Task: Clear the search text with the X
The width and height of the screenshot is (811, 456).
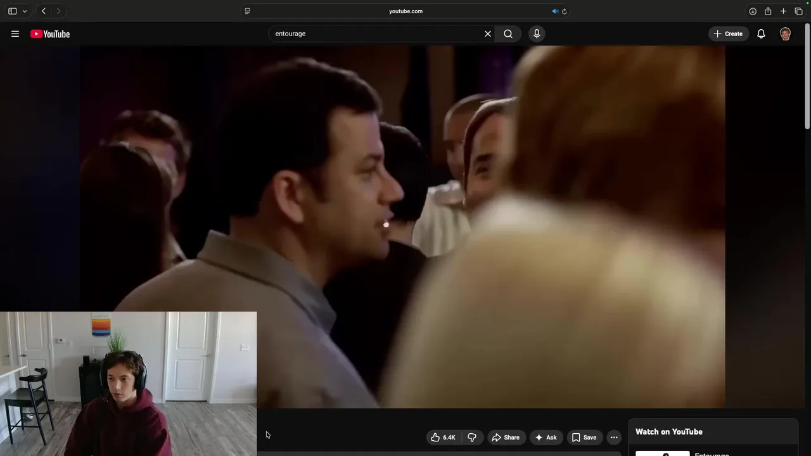Action: 488,34
